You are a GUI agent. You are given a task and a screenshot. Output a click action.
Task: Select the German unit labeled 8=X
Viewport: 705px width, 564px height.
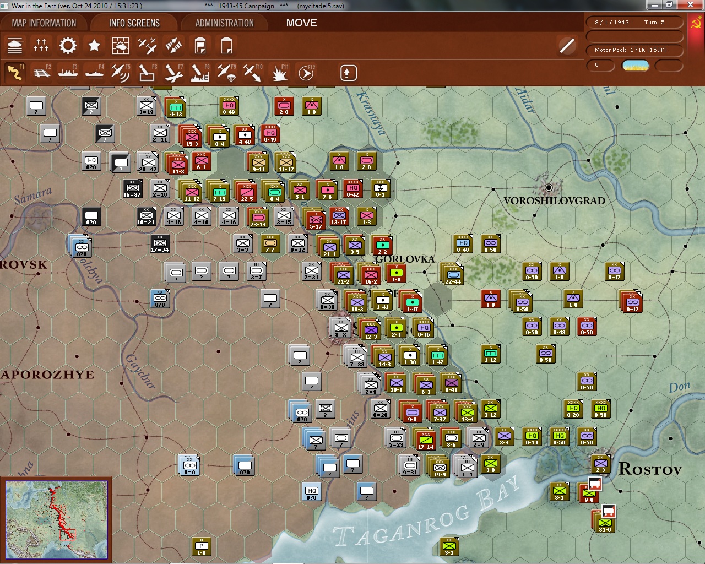[341, 328]
